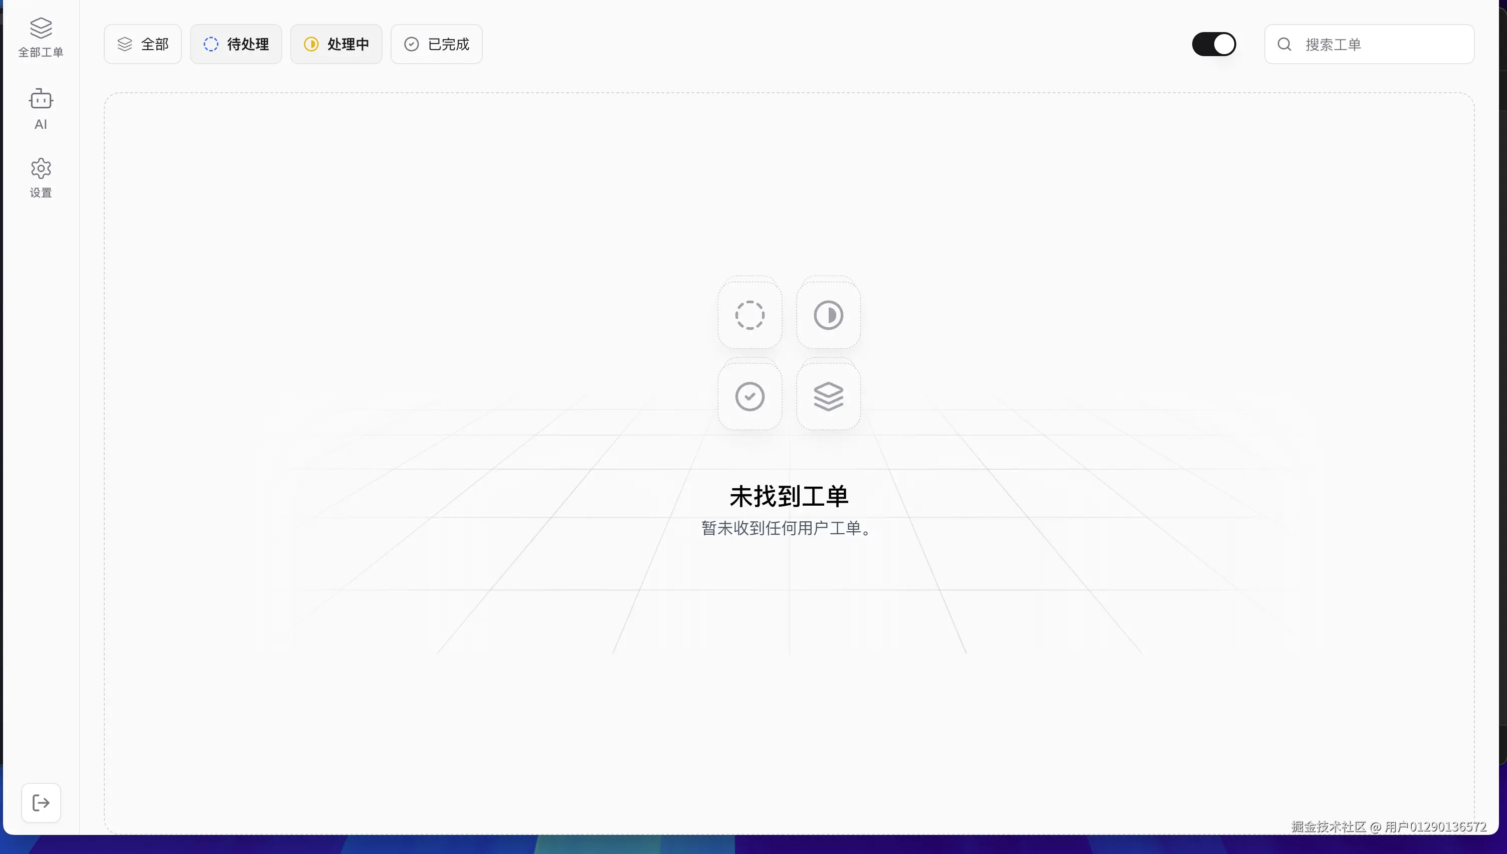The width and height of the screenshot is (1507, 854).
Task: Toggle the dark switch near the search box
Action: (x=1213, y=44)
